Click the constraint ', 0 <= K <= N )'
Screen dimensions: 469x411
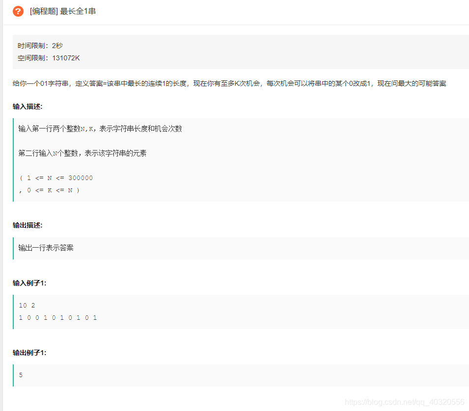click(49, 190)
